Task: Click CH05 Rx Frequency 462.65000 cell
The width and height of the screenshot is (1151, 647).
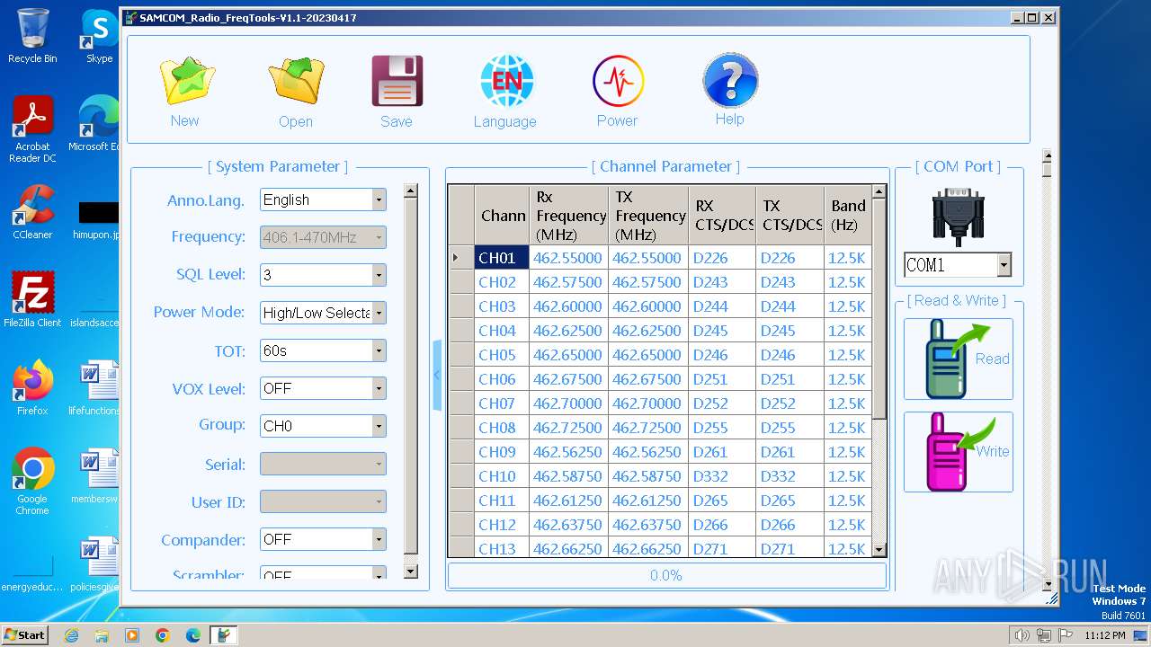Action: point(568,355)
